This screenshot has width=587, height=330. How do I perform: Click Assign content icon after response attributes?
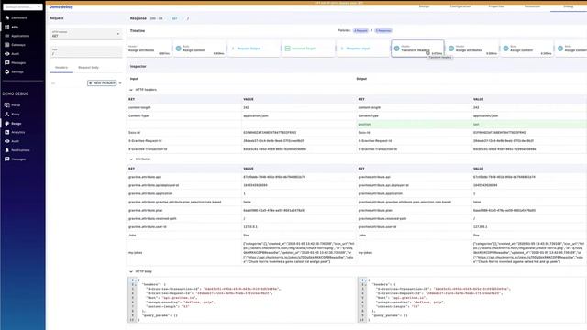pyautogui.click(x=506, y=49)
